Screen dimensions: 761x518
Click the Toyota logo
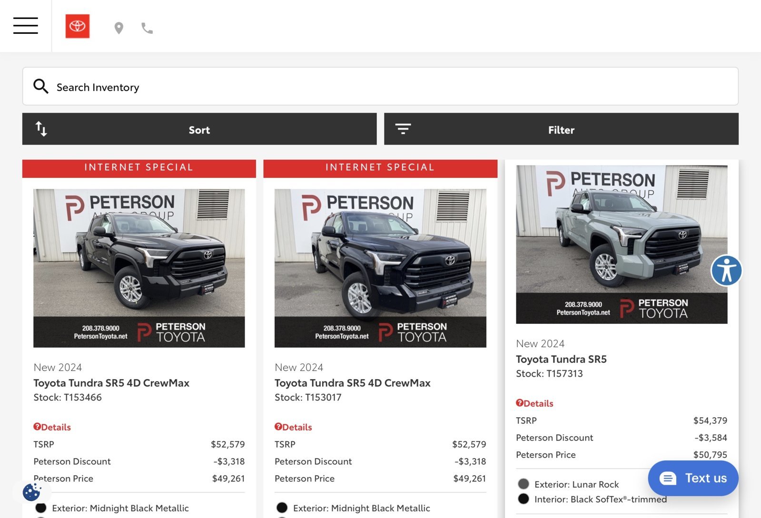point(78,26)
